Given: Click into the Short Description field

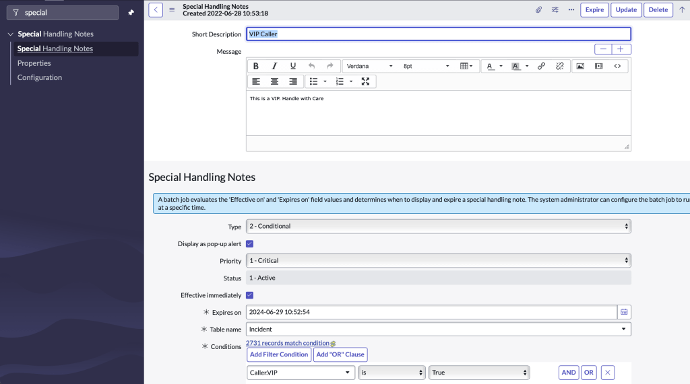Looking at the screenshot, I should [x=438, y=34].
